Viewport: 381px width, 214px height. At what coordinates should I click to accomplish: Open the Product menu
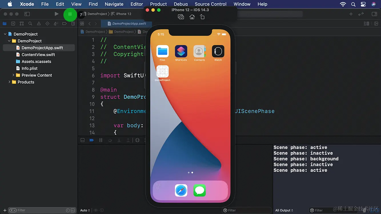pyautogui.click(x=158, y=4)
